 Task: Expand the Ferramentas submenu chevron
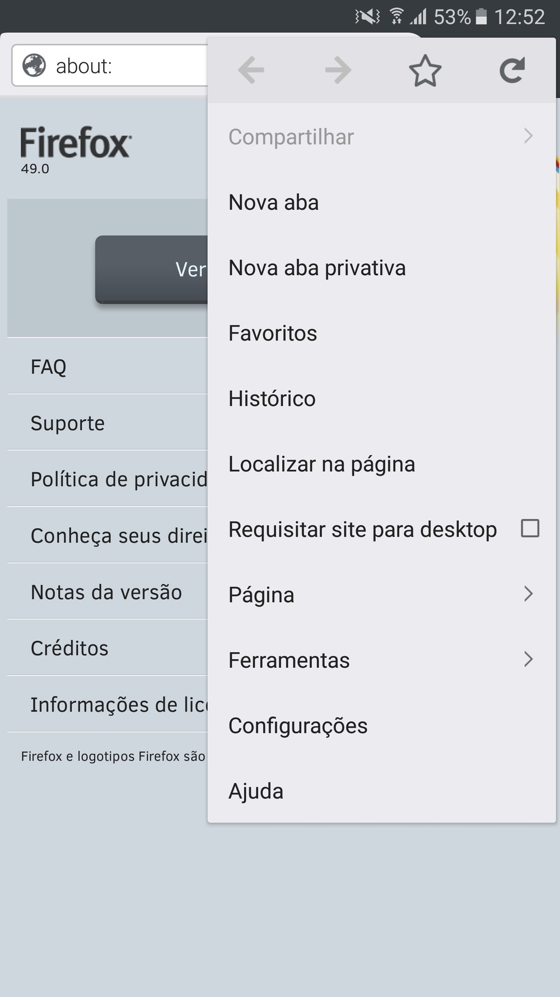click(x=528, y=659)
